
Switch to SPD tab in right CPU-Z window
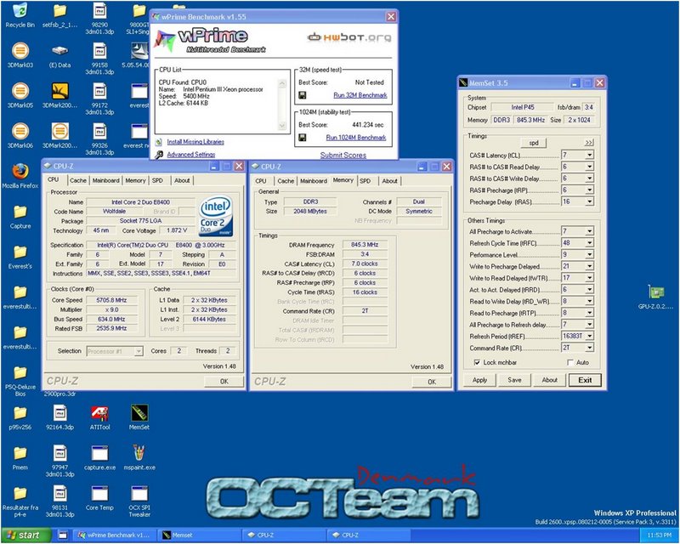pyautogui.click(x=365, y=181)
